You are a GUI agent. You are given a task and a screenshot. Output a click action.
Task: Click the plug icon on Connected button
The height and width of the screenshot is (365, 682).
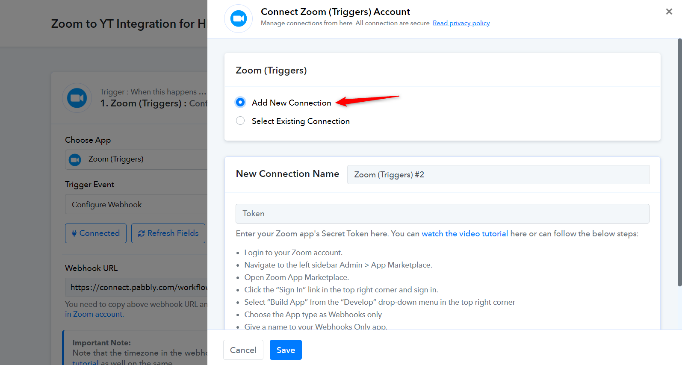[74, 233]
